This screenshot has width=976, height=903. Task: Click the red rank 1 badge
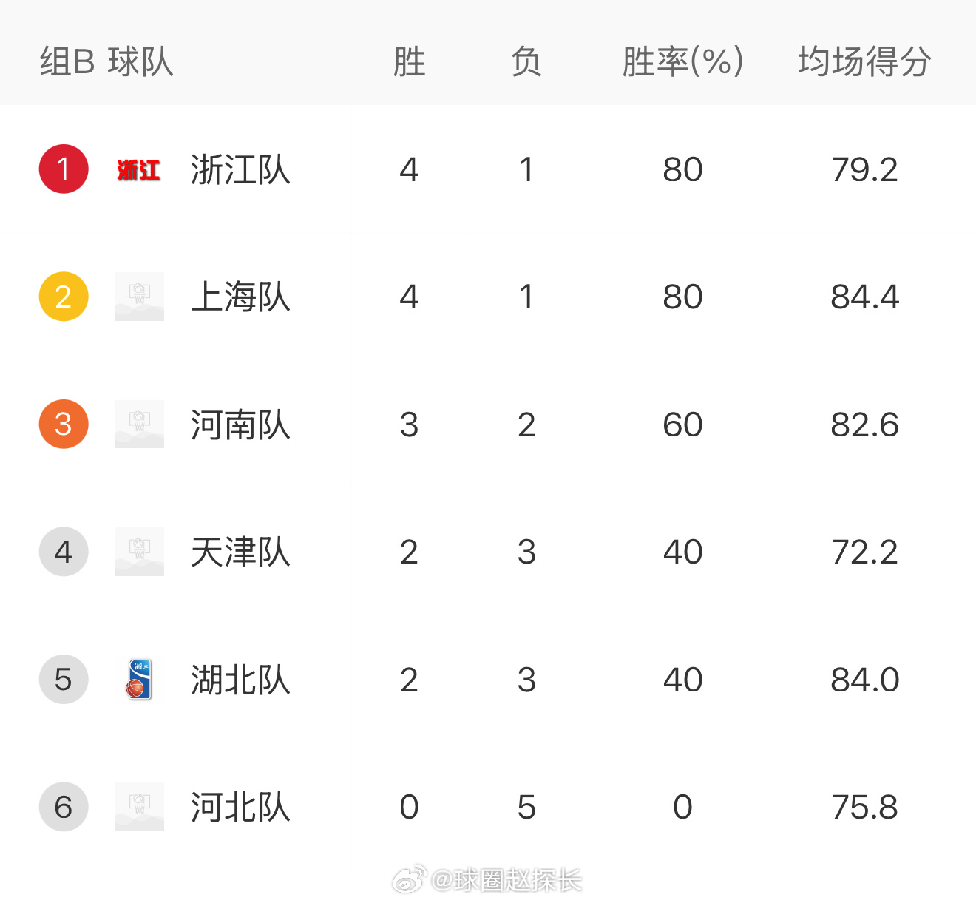(64, 169)
